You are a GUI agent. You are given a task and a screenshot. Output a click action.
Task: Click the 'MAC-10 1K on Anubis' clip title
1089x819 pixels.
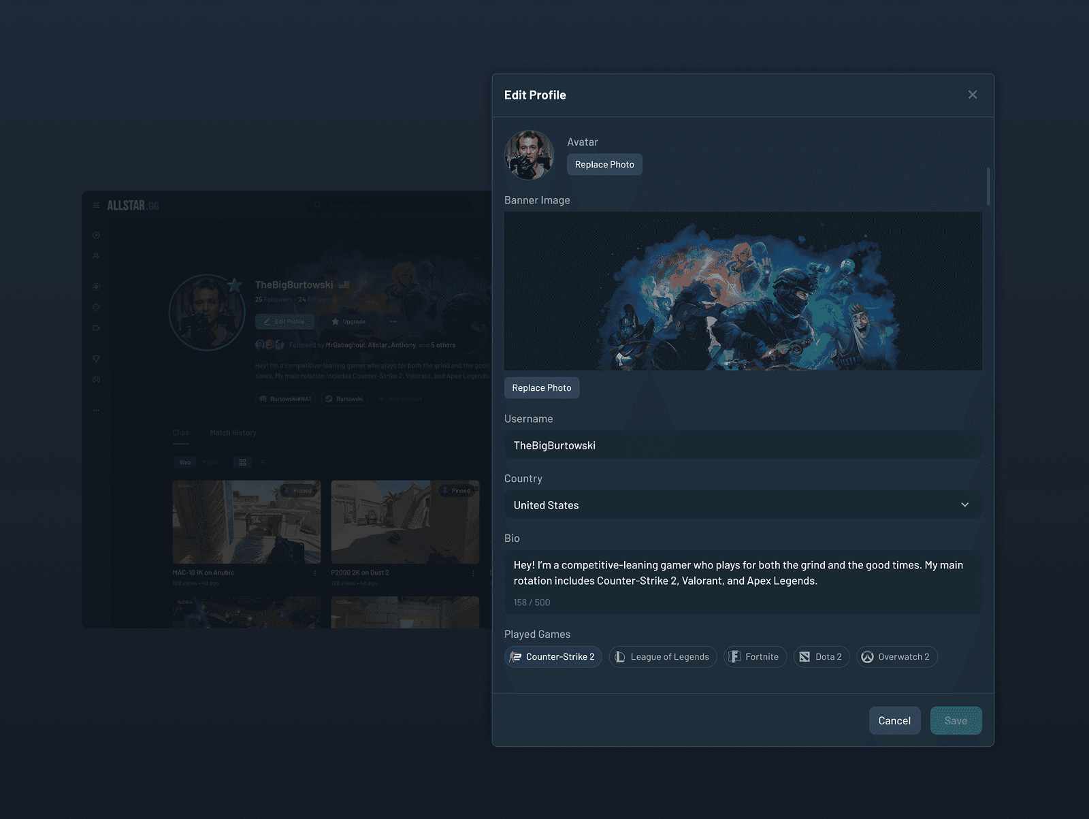pos(203,573)
